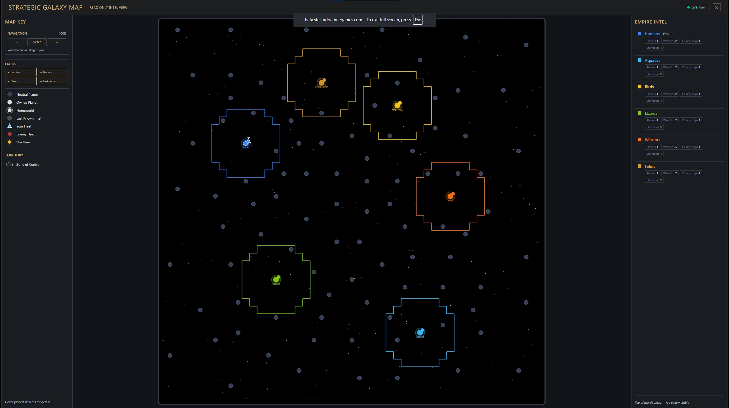Click the Warriors Warships 5 stat
Image resolution: width=729 pixels, height=408 pixels.
[670, 147]
